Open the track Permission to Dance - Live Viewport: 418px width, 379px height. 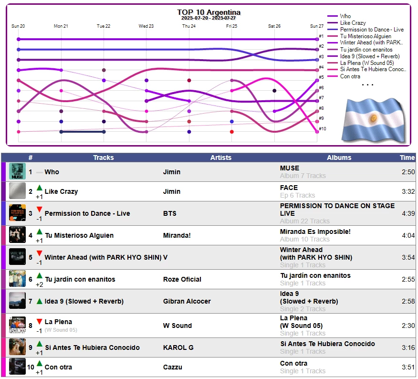[87, 213]
